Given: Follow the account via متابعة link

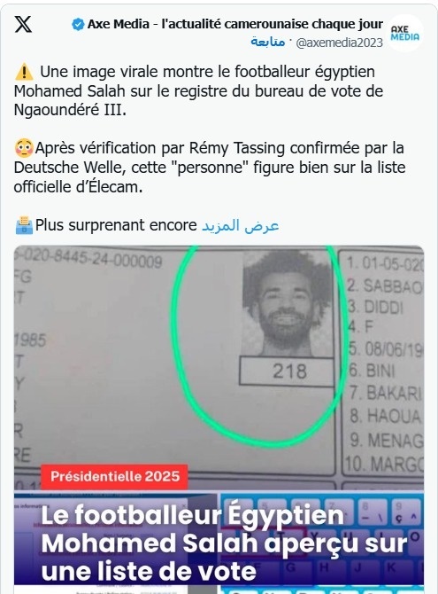Looking at the screenshot, I should click(268, 42).
